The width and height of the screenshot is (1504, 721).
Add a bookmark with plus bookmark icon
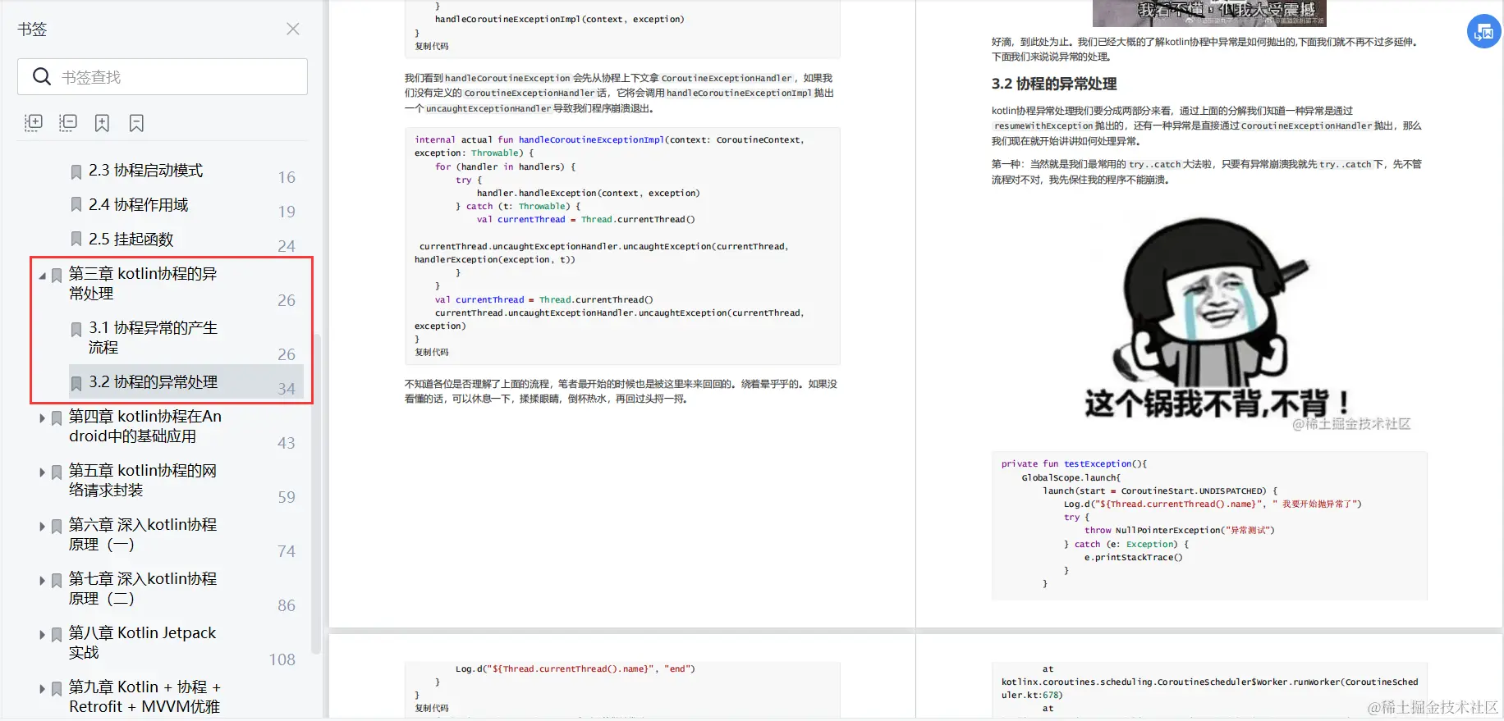[102, 123]
